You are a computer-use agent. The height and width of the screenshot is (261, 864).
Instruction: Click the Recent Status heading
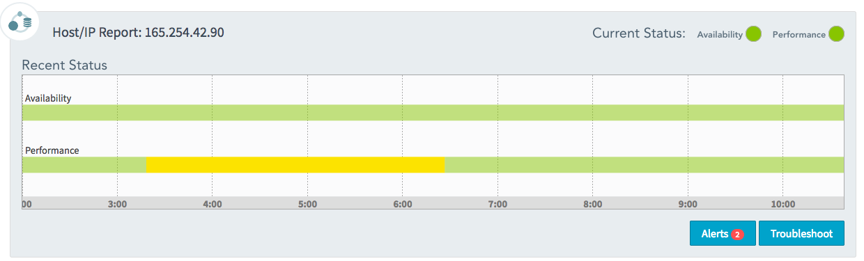click(64, 65)
